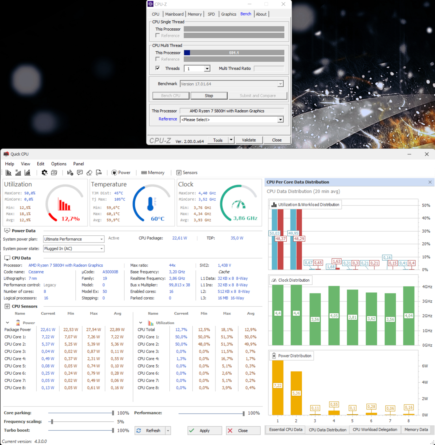Click the ascending bars list toolbar icon

pos(18,172)
